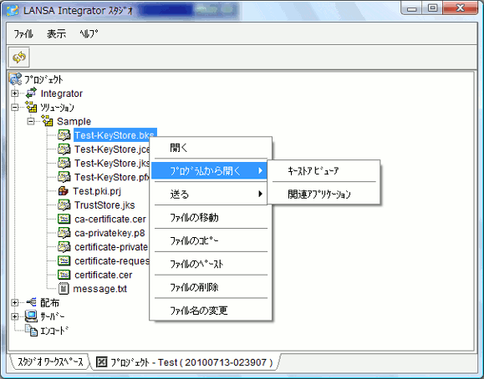Select the Integrator node icon
The height and width of the screenshot is (379, 484).
[x=31, y=93]
